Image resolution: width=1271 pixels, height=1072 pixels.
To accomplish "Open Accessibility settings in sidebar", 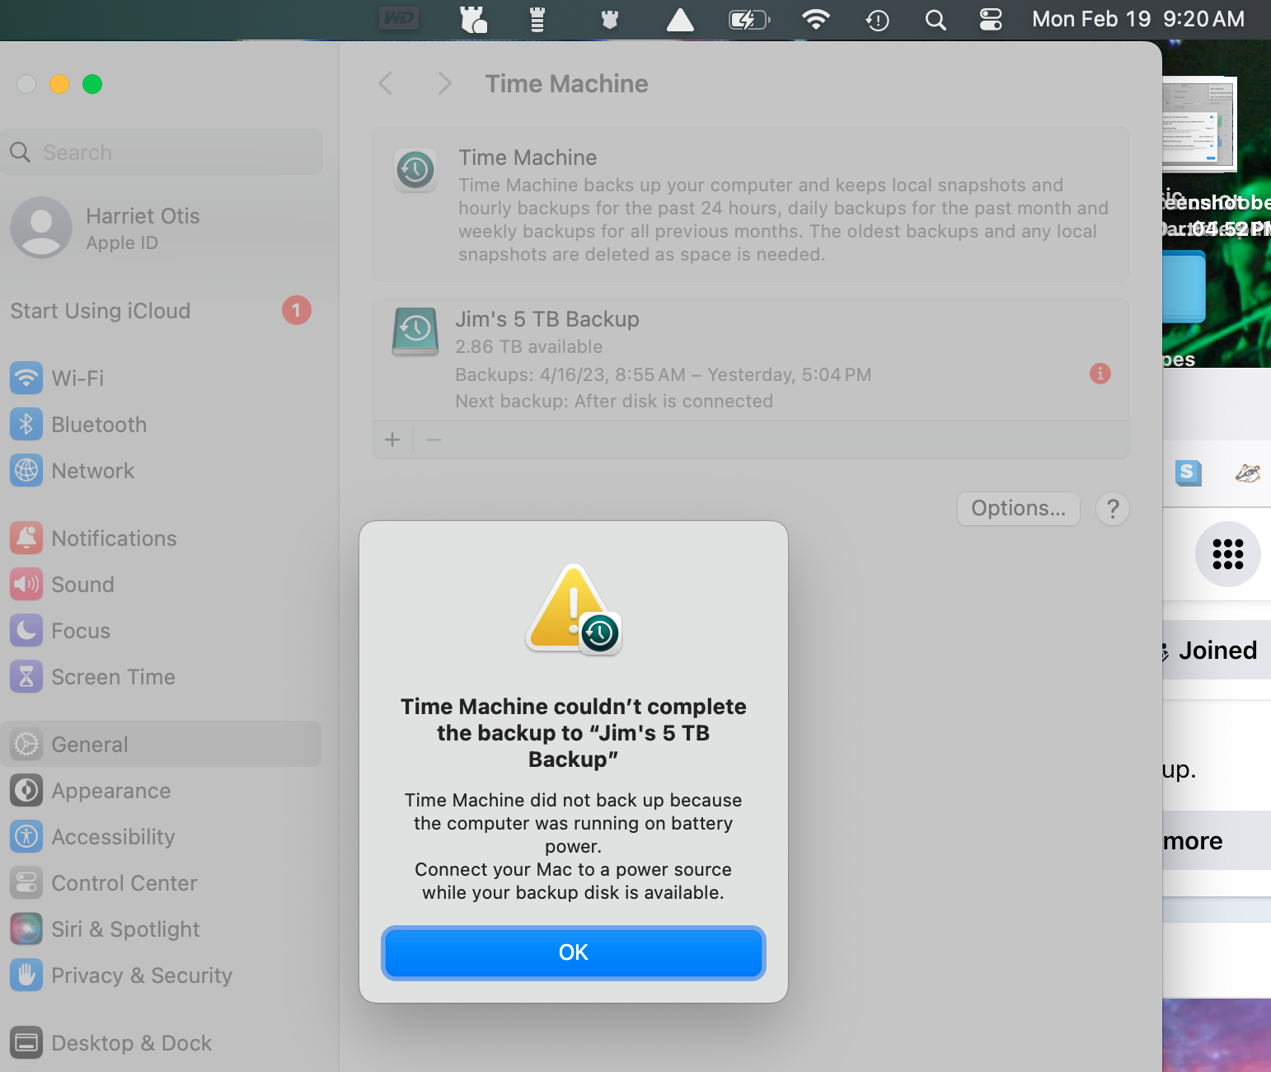I will point(162,837).
